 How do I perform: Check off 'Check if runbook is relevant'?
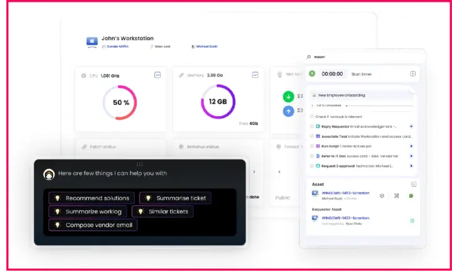point(311,117)
